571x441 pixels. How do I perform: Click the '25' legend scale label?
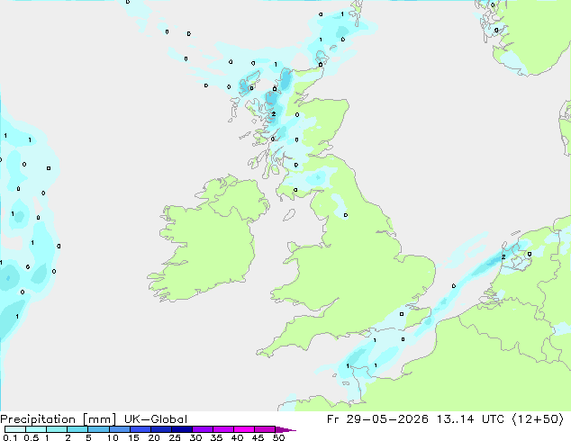tap(175, 437)
